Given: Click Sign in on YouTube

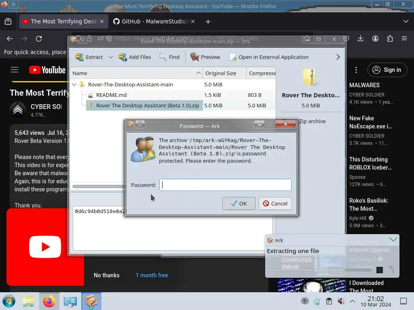Looking at the screenshot, I should pos(387,70).
